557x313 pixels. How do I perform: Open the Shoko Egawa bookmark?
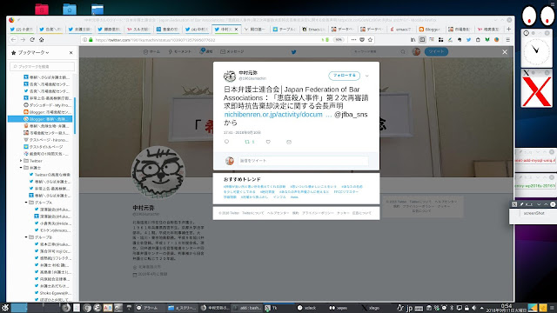(x=52, y=293)
